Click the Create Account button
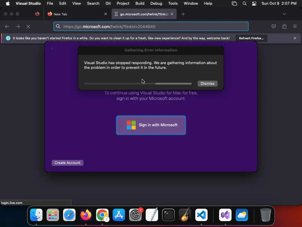This screenshot has height=227, width=302. pos(68,163)
